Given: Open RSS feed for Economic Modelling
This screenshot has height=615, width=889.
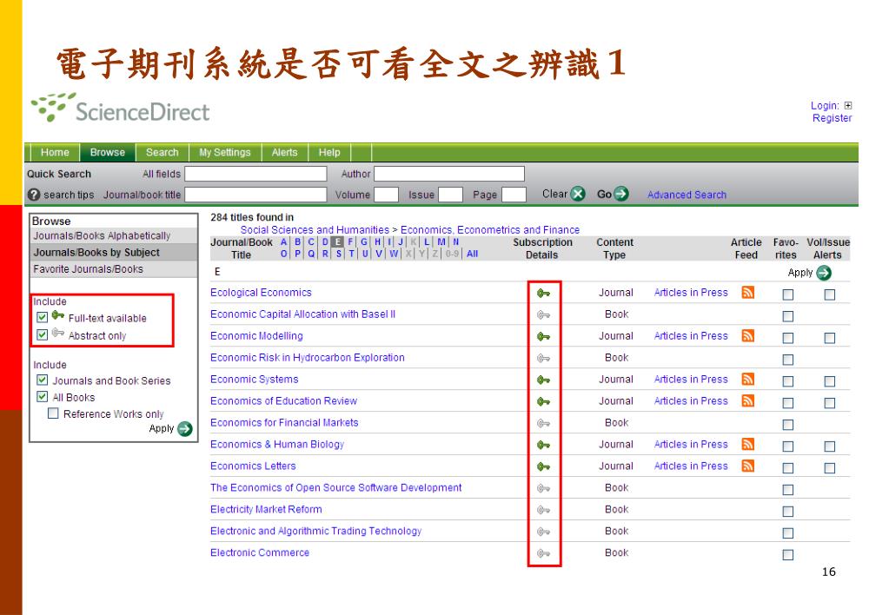Looking at the screenshot, I should [x=748, y=336].
